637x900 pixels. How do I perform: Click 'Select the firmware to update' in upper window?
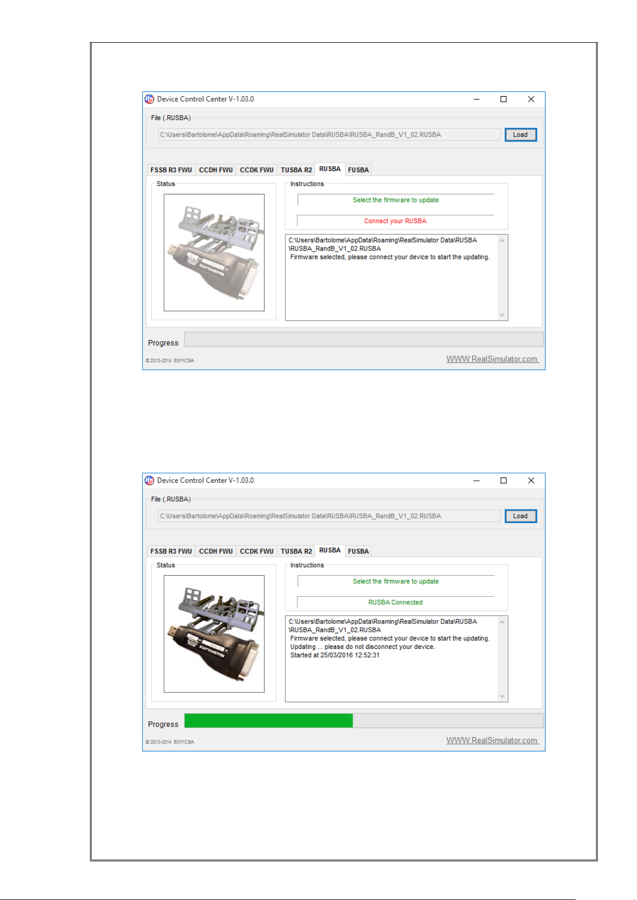click(x=395, y=200)
